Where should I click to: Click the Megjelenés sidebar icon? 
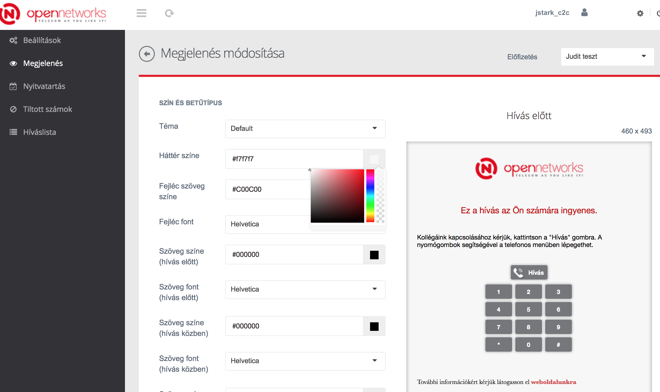[x=13, y=62]
